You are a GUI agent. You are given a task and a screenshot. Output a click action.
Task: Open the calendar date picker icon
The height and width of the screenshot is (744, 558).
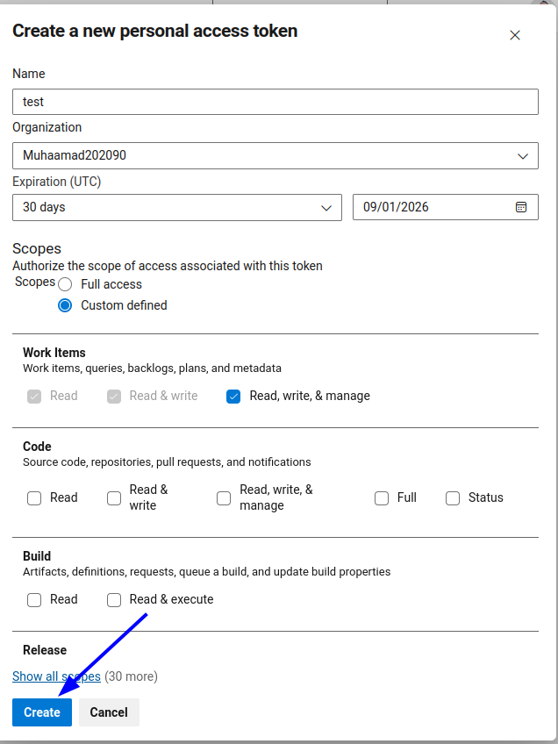tap(521, 207)
